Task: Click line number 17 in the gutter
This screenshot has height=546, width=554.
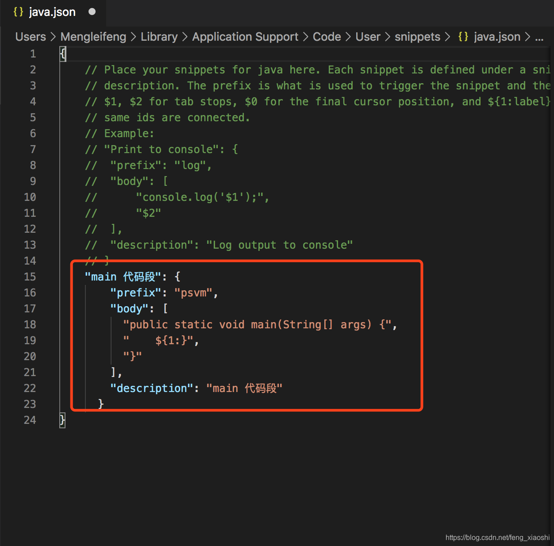Action: [x=30, y=309]
